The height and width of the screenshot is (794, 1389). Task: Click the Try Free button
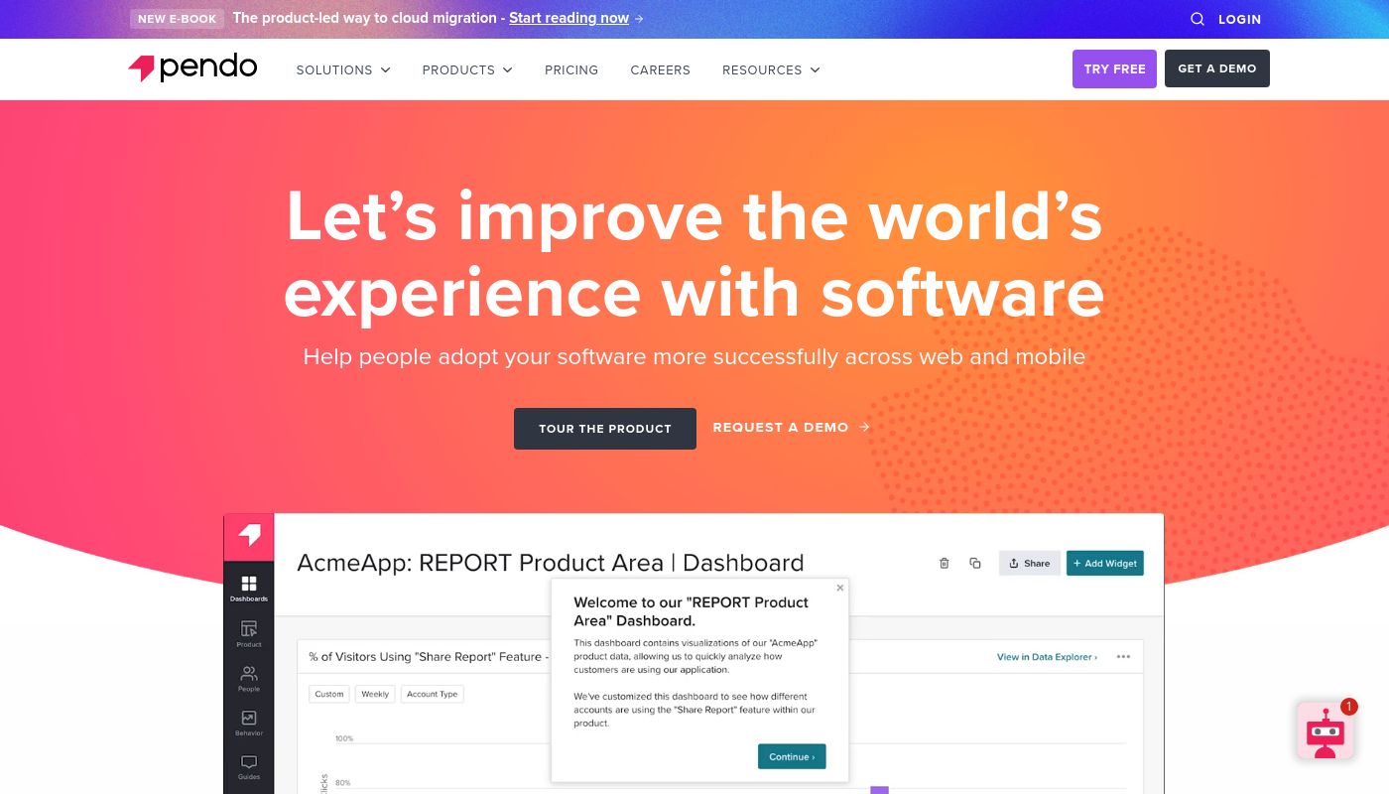[x=1114, y=68]
